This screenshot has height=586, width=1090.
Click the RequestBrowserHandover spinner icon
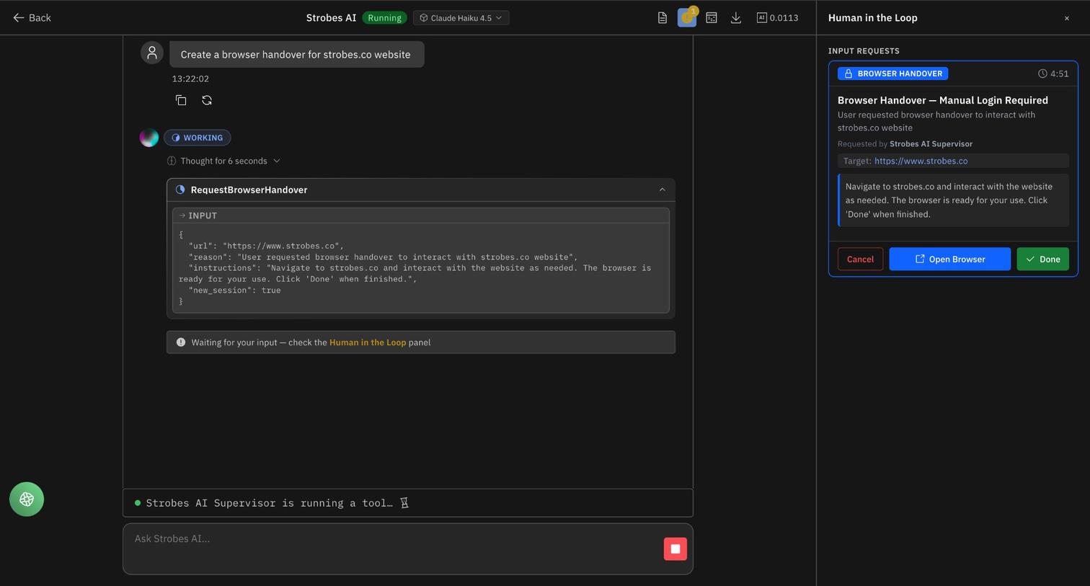point(180,190)
